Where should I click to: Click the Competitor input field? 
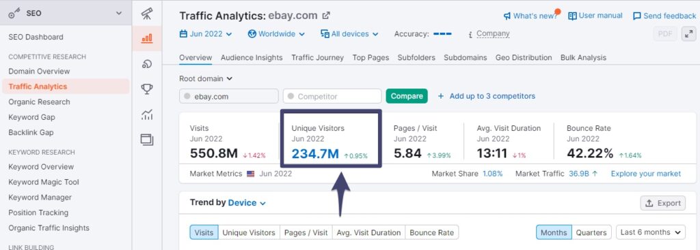click(x=332, y=96)
